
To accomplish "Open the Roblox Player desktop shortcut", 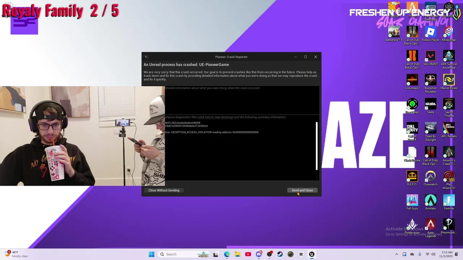I will tap(430, 34).
